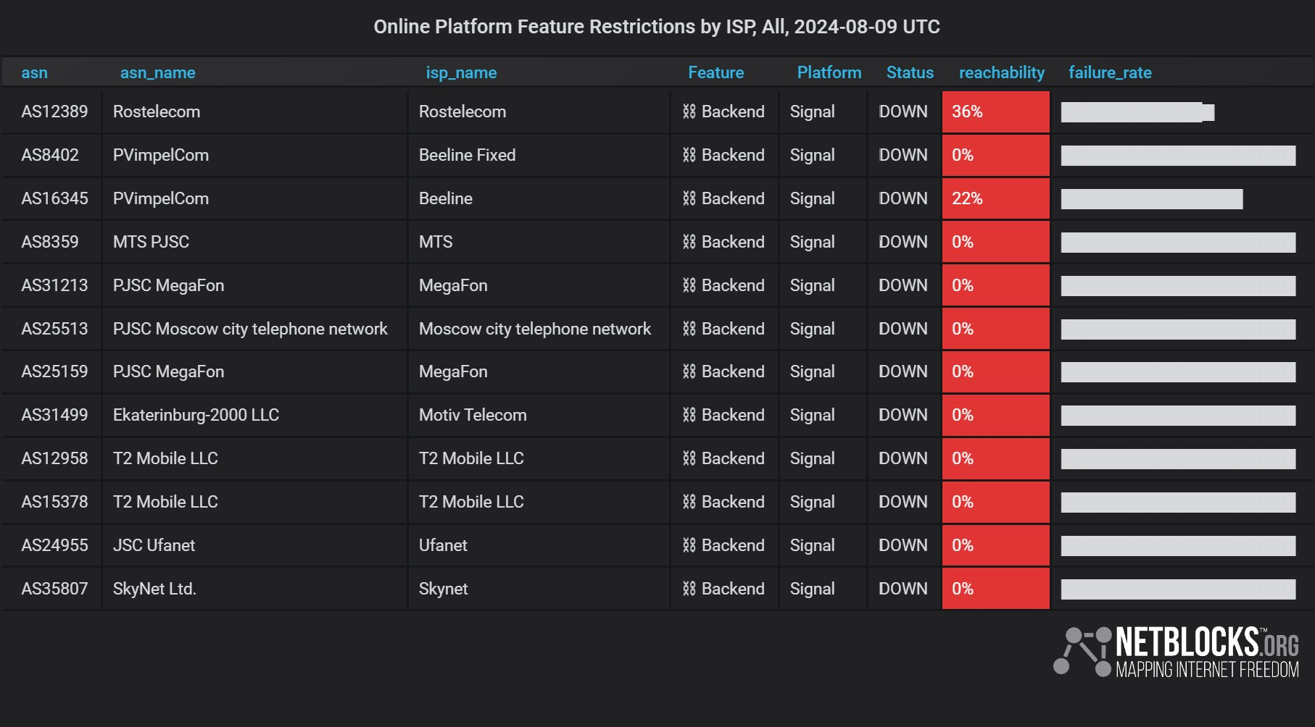This screenshot has height=727, width=1315.
Task: Sort by the asn column header
Action: (34, 72)
